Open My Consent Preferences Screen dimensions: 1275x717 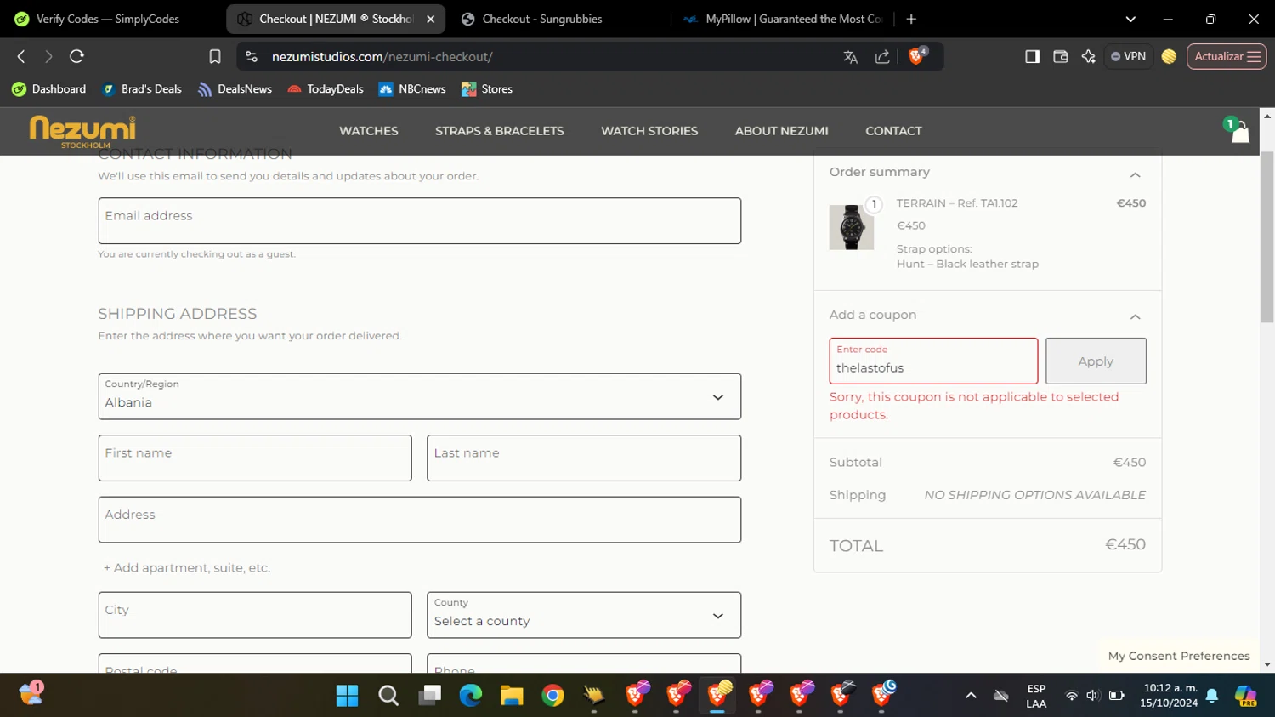pyautogui.click(x=1179, y=656)
